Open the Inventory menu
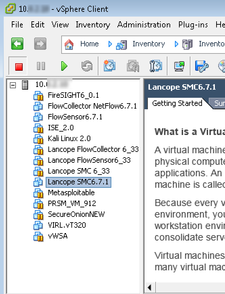This screenshot has height=294, width=225. click(93, 25)
